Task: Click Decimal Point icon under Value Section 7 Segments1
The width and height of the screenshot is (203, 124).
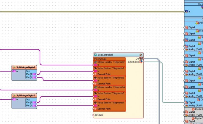Action: click(96, 74)
